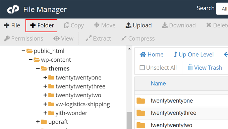Click the File Manager title
This screenshot has width=228, height=129.
tap(45, 10)
